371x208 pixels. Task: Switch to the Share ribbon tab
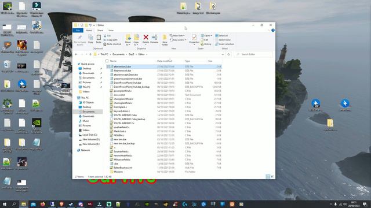100,30
